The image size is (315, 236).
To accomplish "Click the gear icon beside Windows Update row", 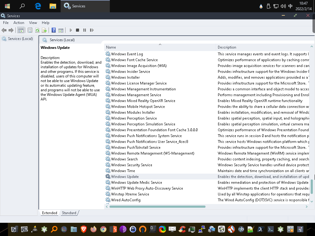I will coord(108,176).
